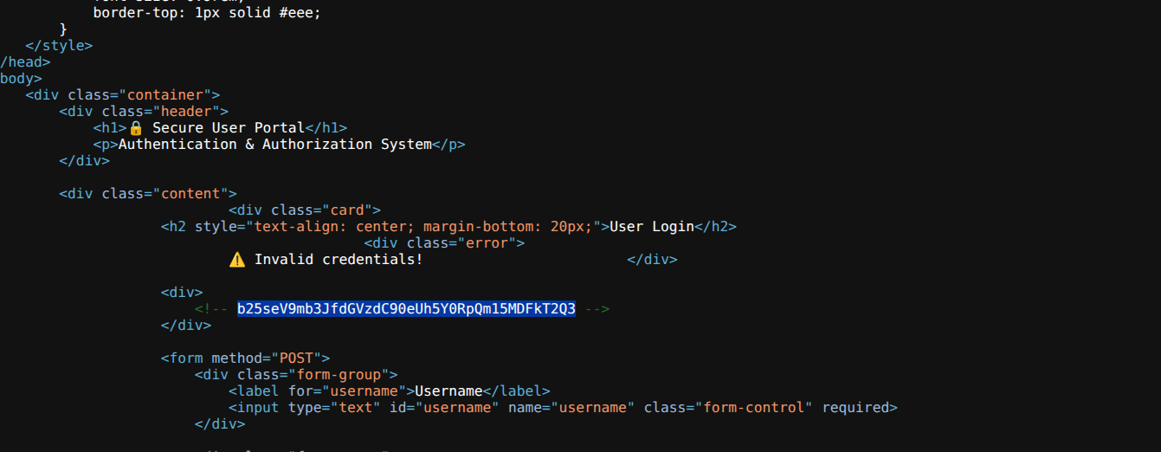Image resolution: width=1161 pixels, height=452 pixels.
Task: Click the div class="form-group" tag
Action: (x=296, y=375)
